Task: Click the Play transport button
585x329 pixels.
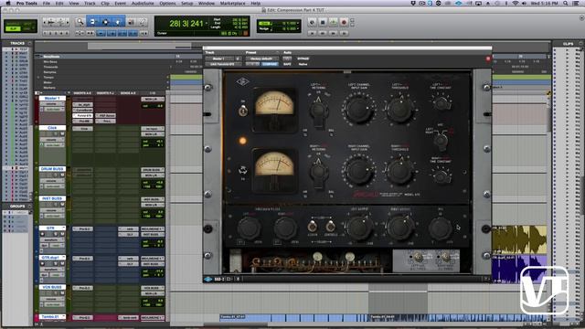Action: pos(333,22)
